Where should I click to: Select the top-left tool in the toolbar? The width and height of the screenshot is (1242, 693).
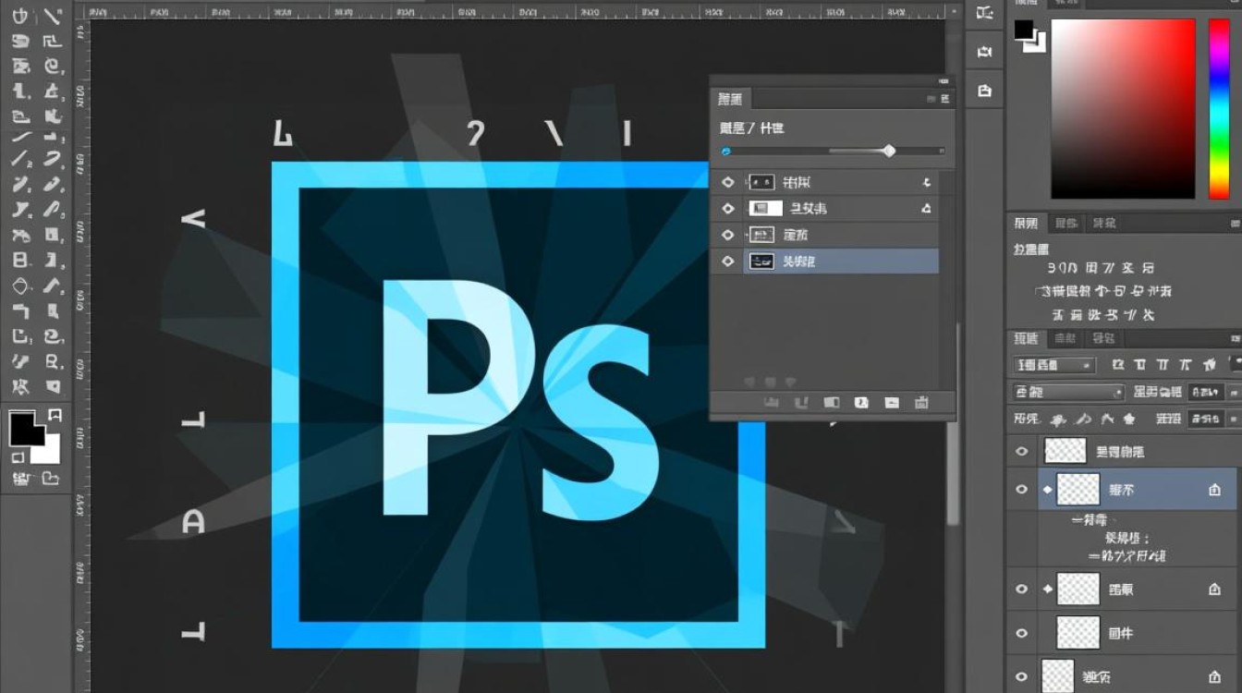click(x=21, y=17)
